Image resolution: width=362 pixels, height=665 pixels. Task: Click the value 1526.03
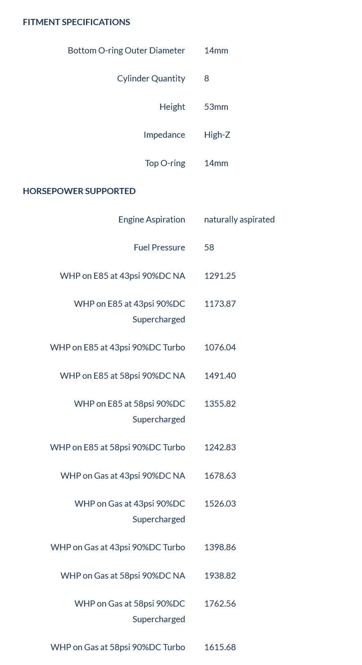tap(220, 504)
